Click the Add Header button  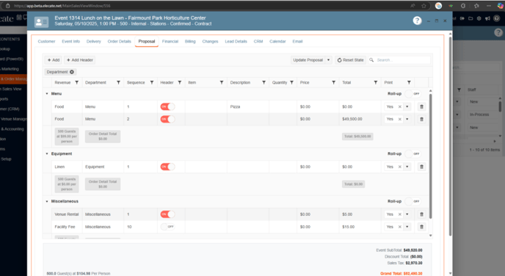click(79, 60)
